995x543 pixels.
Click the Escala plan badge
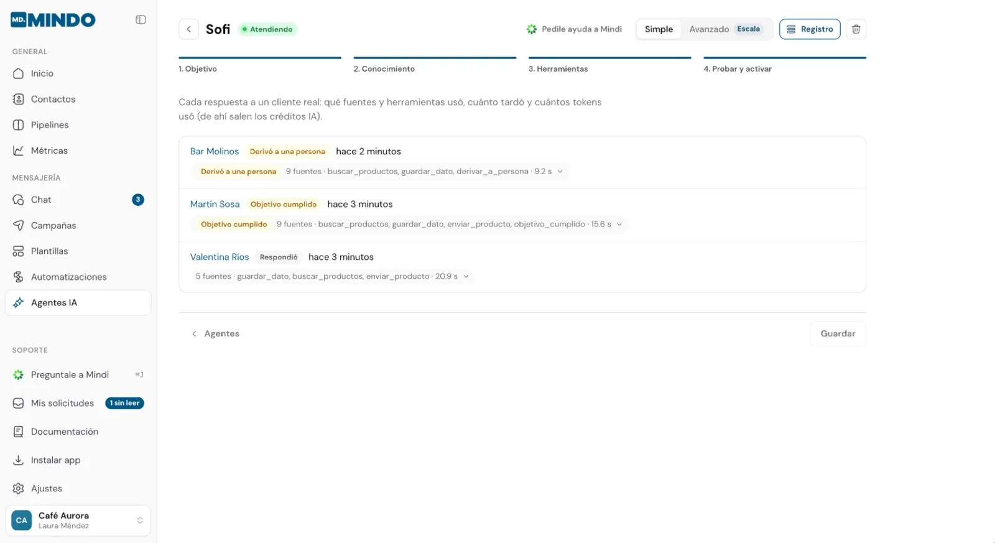pyautogui.click(x=749, y=29)
